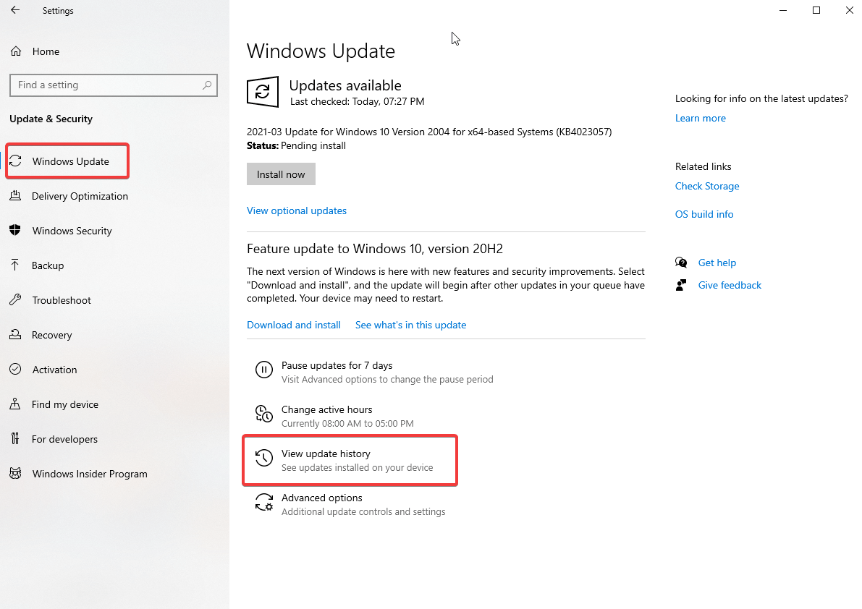Click the Get help question mark icon

681,263
